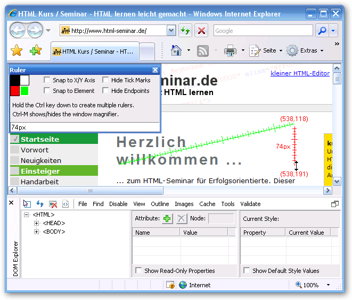Pick the green ruler color swatch
The height and width of the screenshot is (300, 352).
(24, 91)
